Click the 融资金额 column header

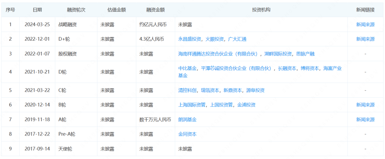point(155,10)
